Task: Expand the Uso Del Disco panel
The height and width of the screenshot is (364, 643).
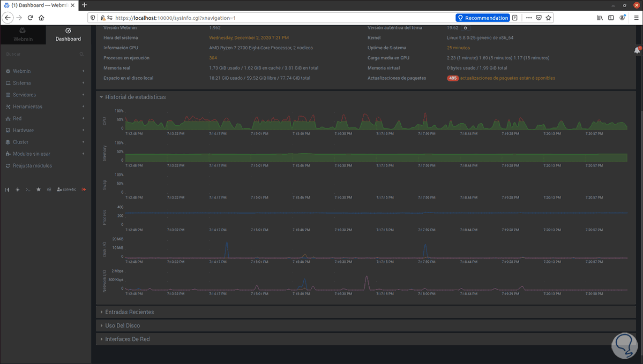Action: click(x=123, y=325)
